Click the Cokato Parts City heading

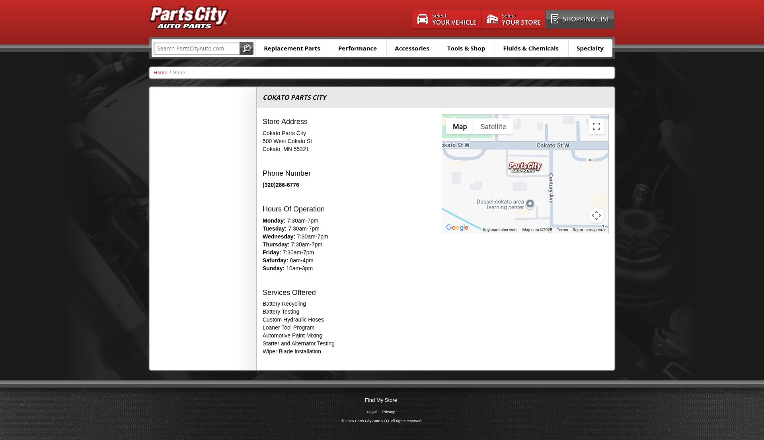click(294, 98)
